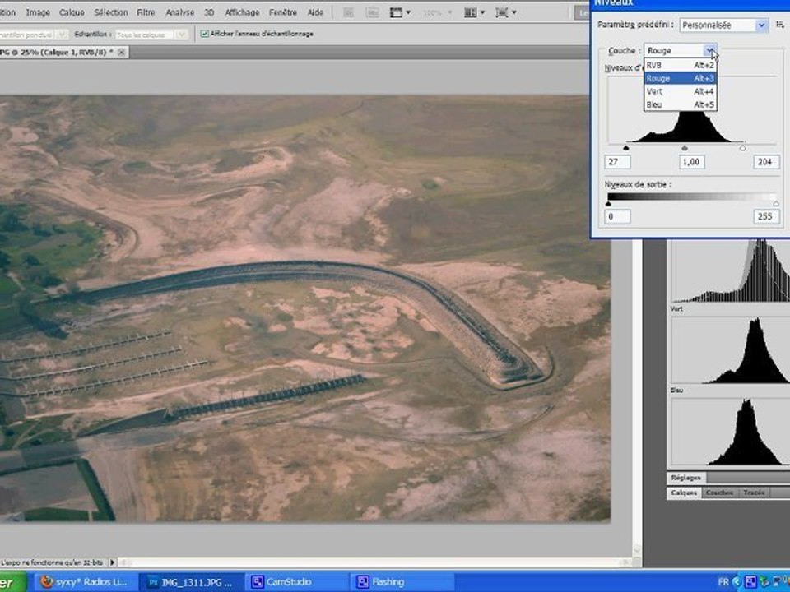
Task: Click the gamma input field showing 1,00
Action: coord(691,162)
